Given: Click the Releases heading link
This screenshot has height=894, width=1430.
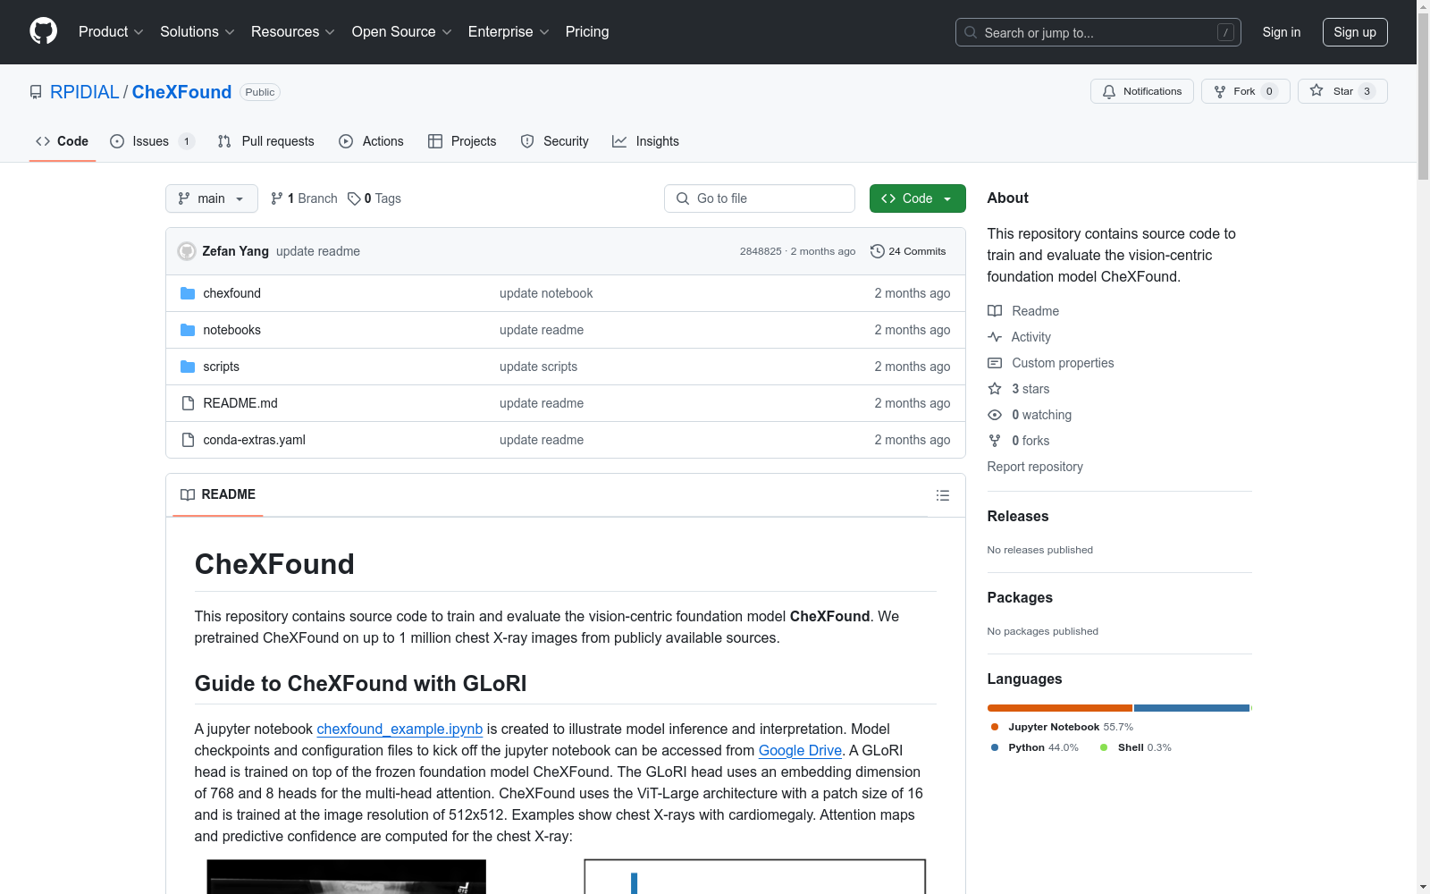Looking at the screenshot, I should click(1018, 516).
